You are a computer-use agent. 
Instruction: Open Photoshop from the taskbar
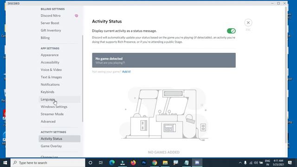point(144,163)
